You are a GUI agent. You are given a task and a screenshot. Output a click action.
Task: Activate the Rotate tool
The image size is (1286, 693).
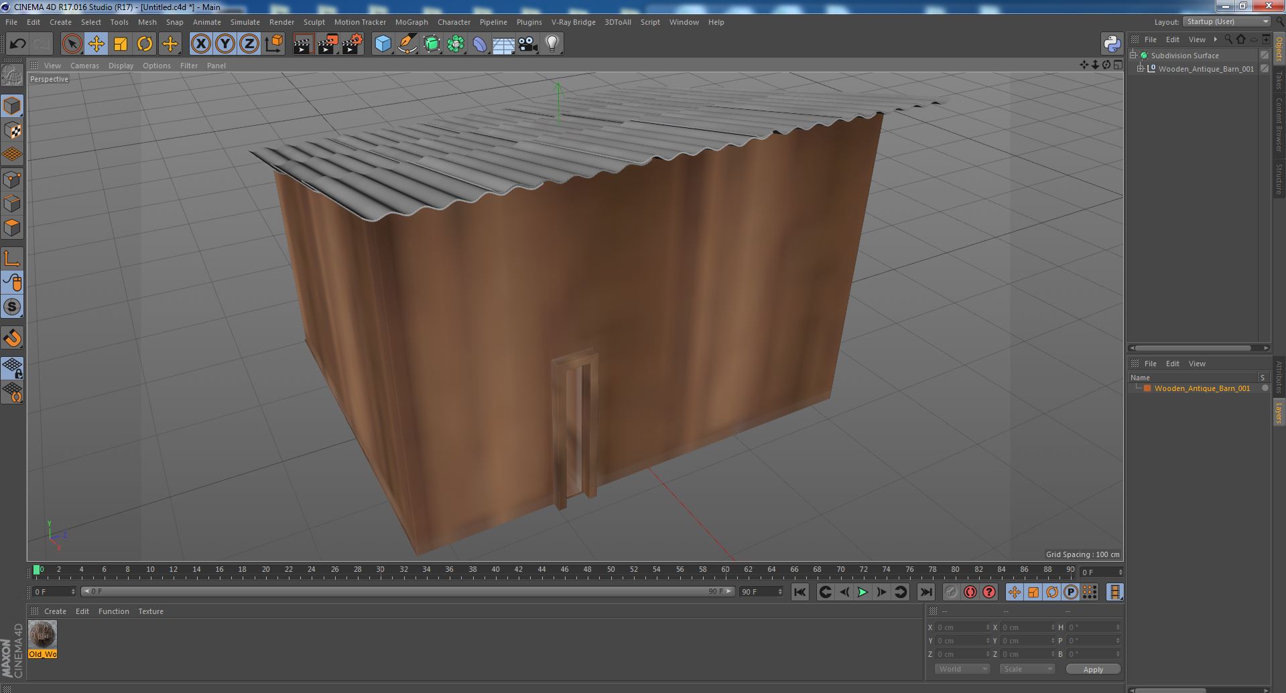[144, 44]
